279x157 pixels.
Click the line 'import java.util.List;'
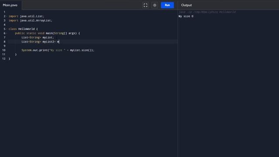pos(26,16)
